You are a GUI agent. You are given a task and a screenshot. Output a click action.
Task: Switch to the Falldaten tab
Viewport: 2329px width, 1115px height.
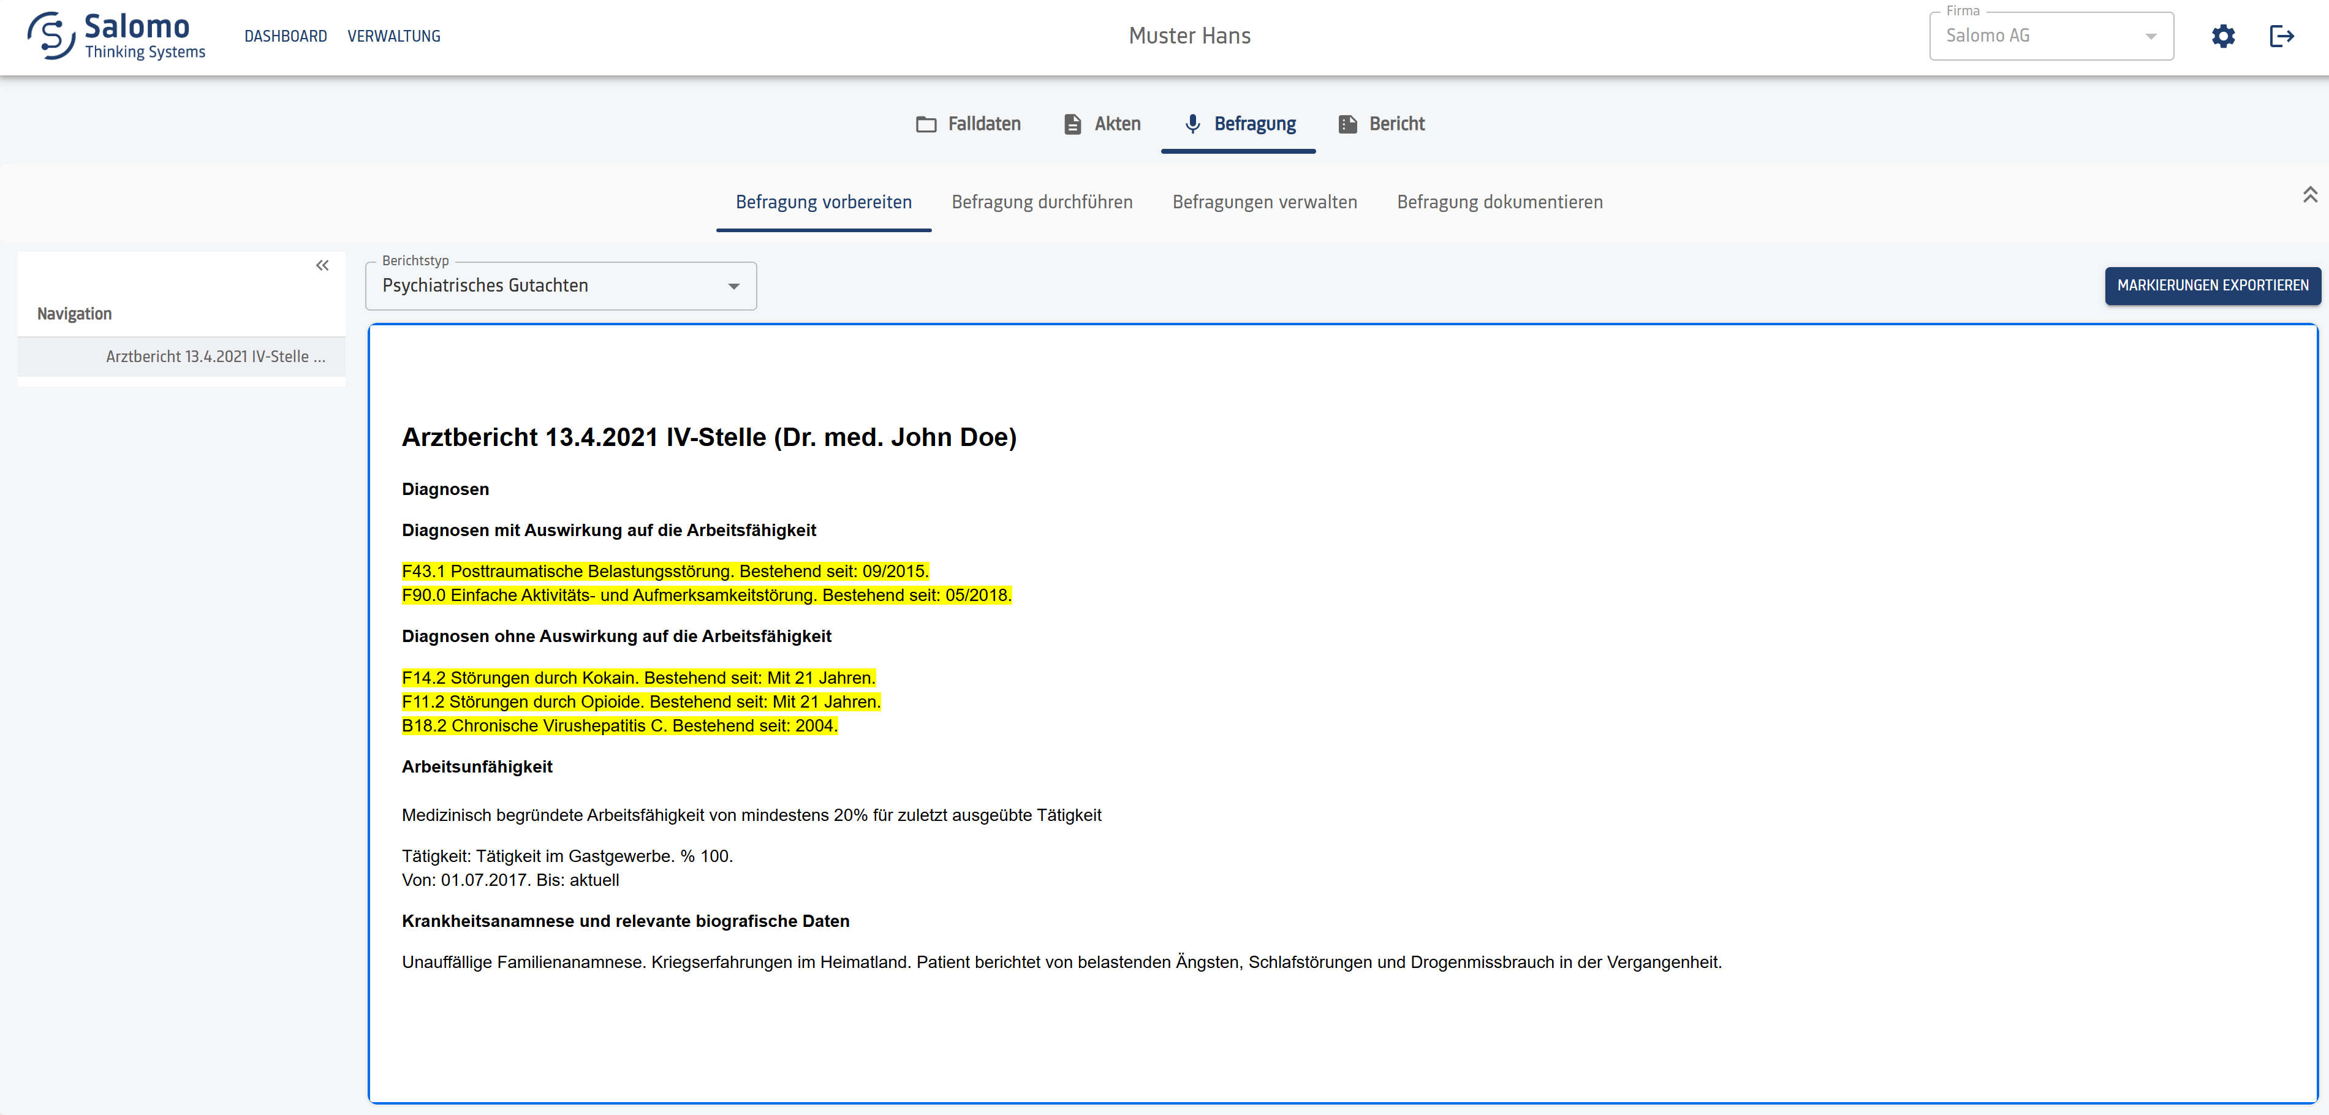(x=968, y=124)
